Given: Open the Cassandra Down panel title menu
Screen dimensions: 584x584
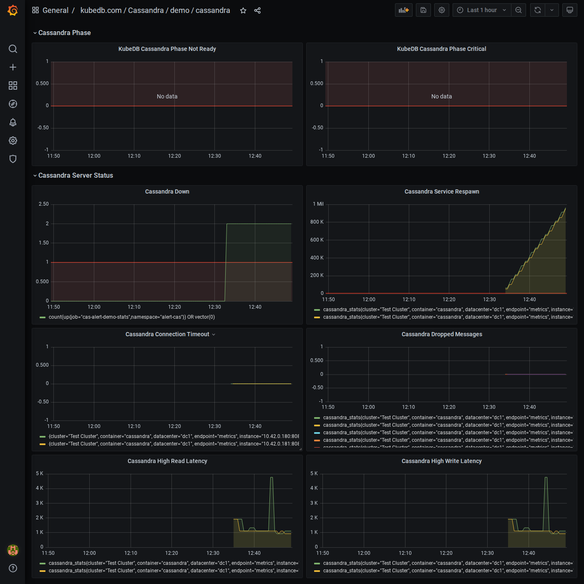Looking at the screenshot, I should (x=167, y=191).
